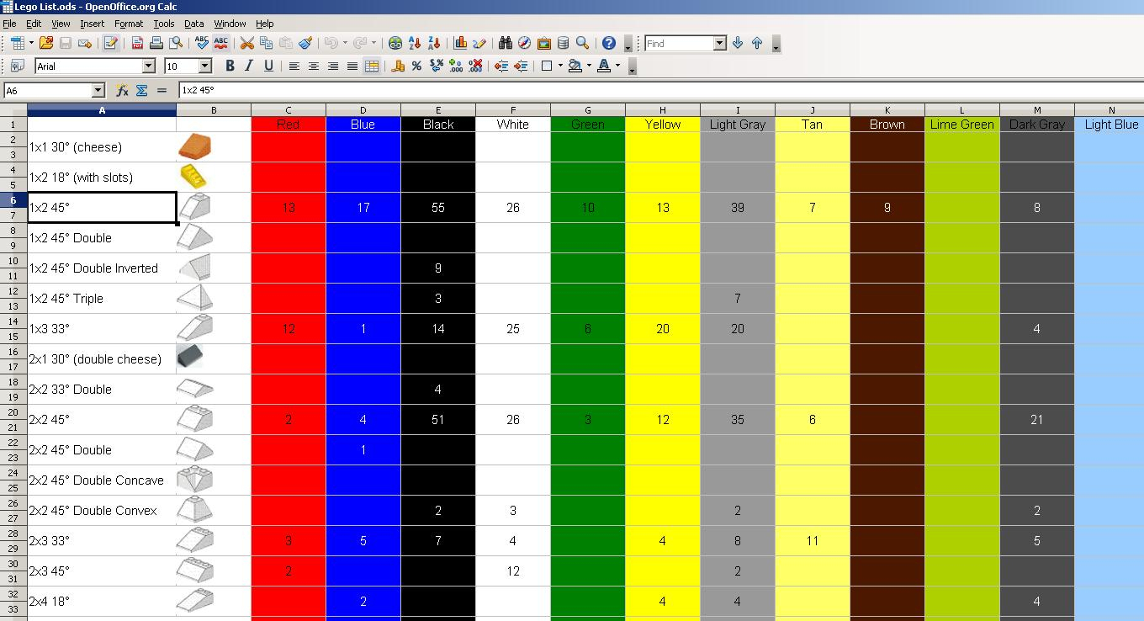Screen dimensions: 1144x621
Task: Open Page Preview
Action: pyautogui.click(x=176, y=43)
